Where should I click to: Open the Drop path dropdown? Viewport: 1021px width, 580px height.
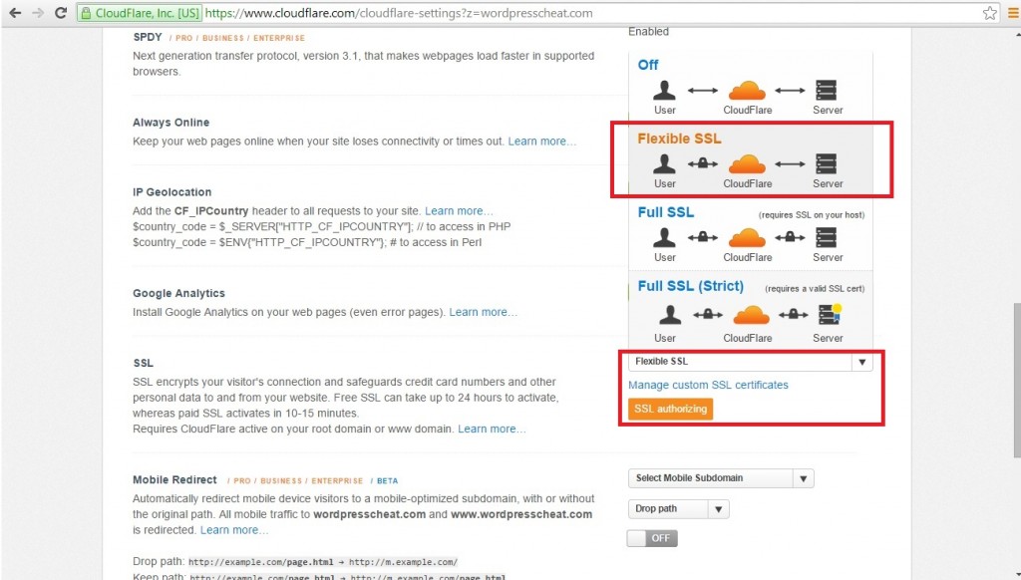678,508
